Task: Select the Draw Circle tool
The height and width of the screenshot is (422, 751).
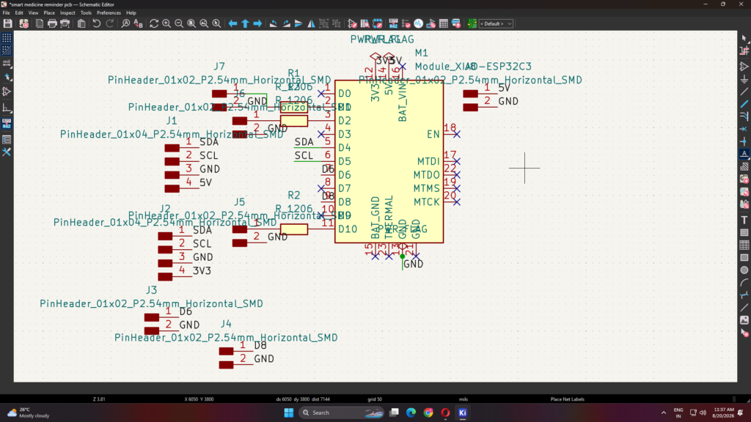Action: (x=744, y=270)
